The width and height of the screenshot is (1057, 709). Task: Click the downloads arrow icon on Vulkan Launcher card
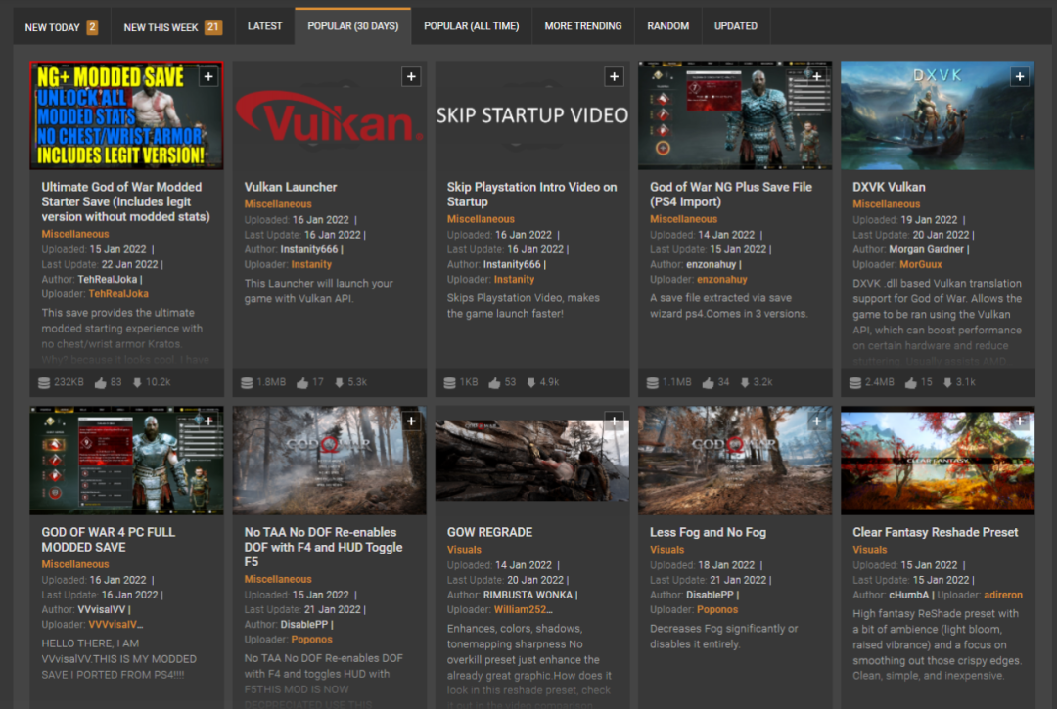(339, 383)
